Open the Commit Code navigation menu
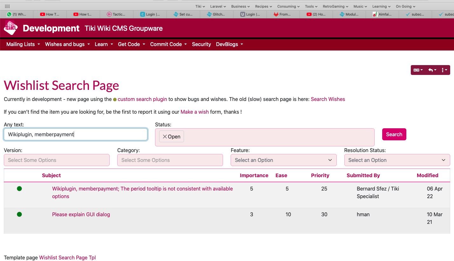 (168, 44)
